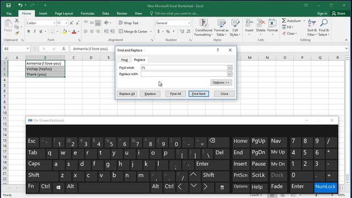This screenshot has width=352, height=198.
Task: Click the Insert cells icon
Action: point(249,23)
